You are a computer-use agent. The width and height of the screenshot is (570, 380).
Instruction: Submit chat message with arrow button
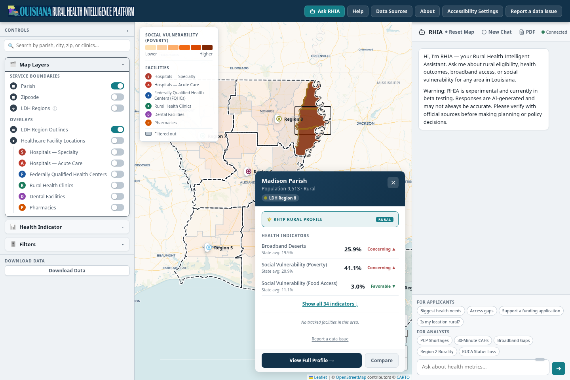559,369
